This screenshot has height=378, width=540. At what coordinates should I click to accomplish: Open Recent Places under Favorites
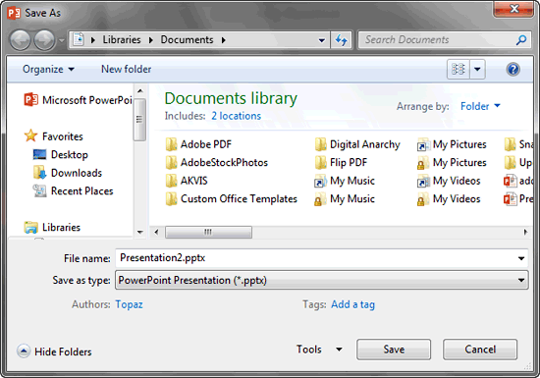(x=73, y=191)
